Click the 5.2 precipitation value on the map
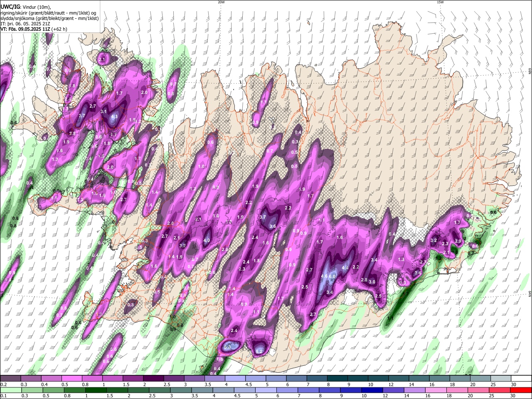This screenshot has width=532, height=399. (x=259, y=352)
